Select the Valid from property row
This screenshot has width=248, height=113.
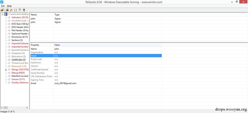pyautogui.click(x=96, y=63)
